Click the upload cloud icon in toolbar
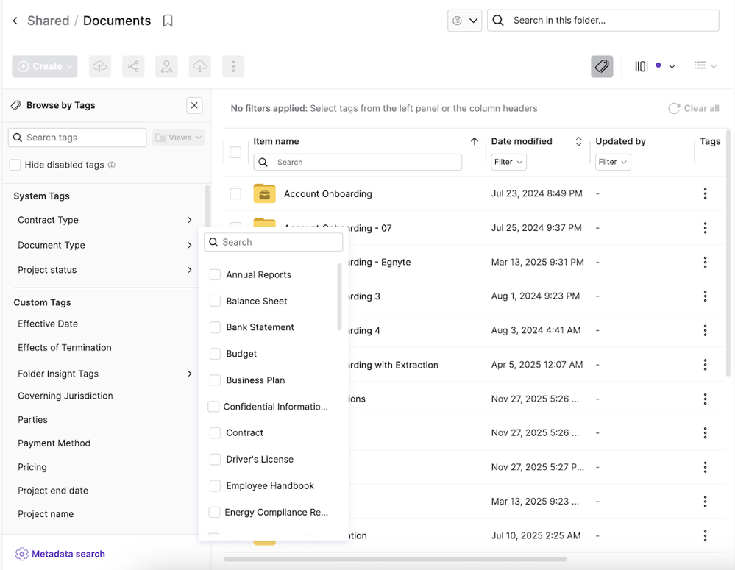Image resolution: width=735 pixels, height=570 pixels. 99,66
